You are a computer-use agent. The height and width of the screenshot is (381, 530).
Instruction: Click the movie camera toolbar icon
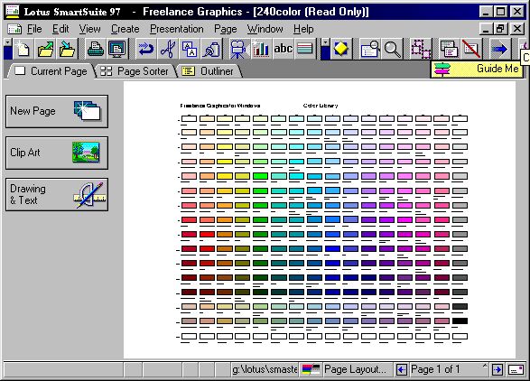(238, 49)
